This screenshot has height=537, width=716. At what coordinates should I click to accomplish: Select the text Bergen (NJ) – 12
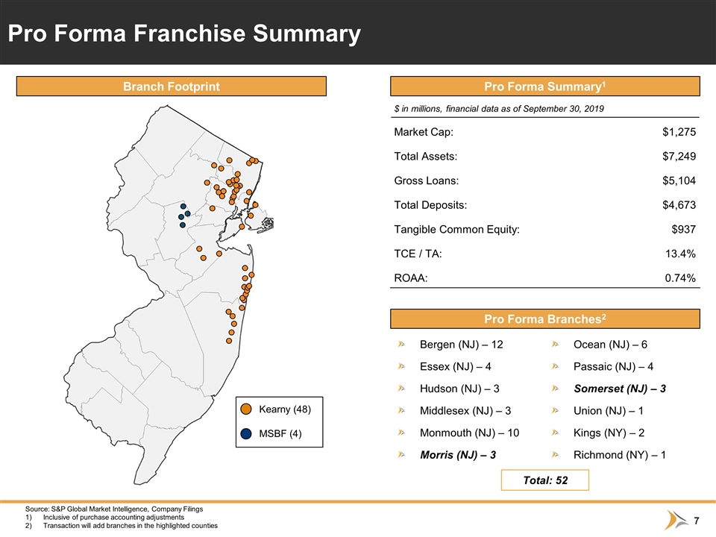click(x=461, y=345)
